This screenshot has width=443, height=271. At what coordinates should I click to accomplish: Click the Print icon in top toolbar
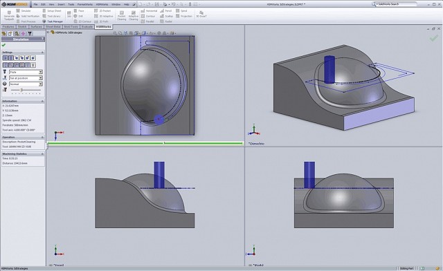[x=165, y=4]
